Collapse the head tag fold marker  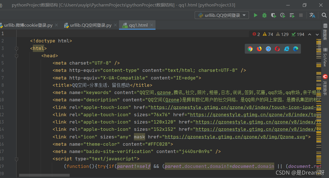click(17, 56)
